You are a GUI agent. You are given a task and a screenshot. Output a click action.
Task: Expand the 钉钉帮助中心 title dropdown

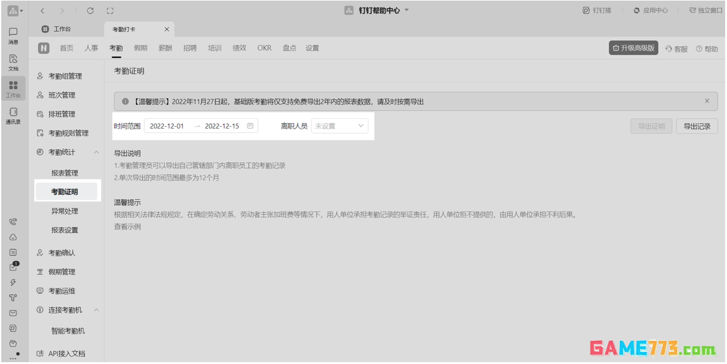406,10
